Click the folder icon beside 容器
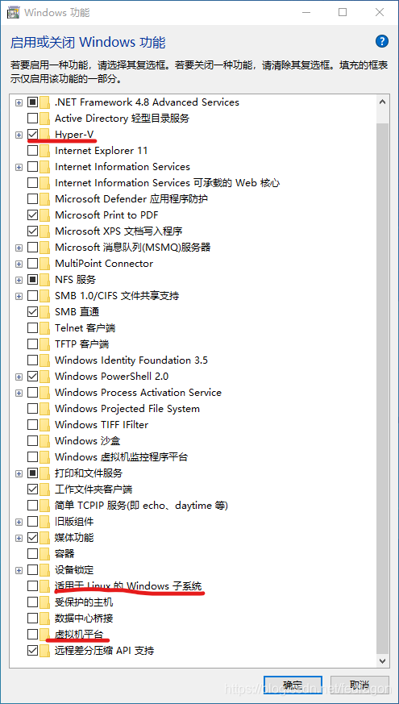399x704 pixels. [x=44, y=553]
